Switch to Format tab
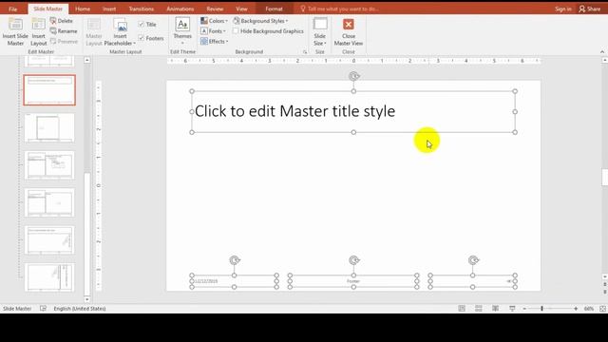Viewport: 608px width, 342px height. coord(275,9)
